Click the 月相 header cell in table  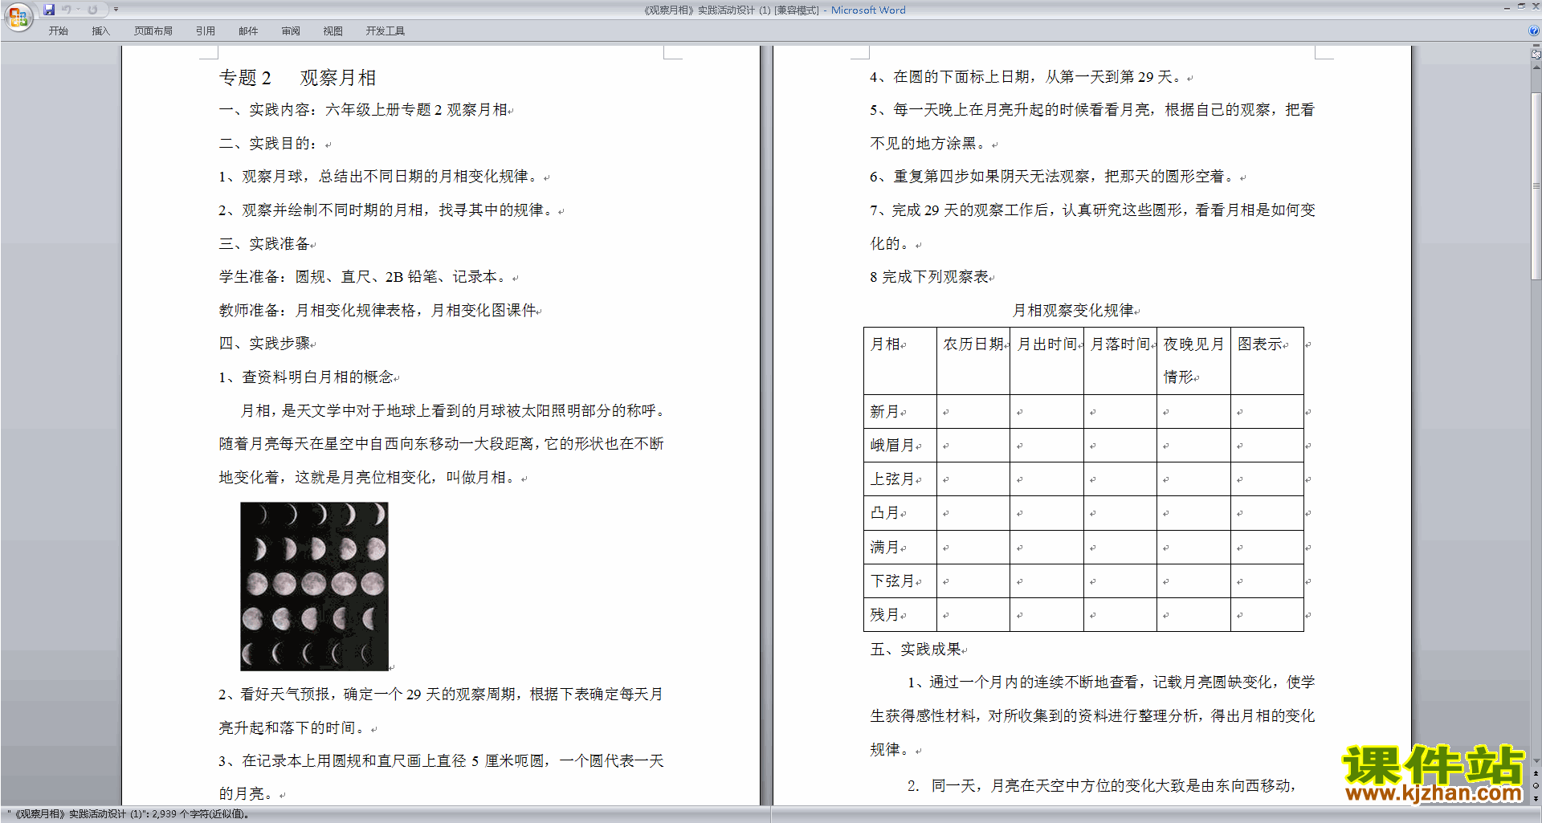coord(900,361)
